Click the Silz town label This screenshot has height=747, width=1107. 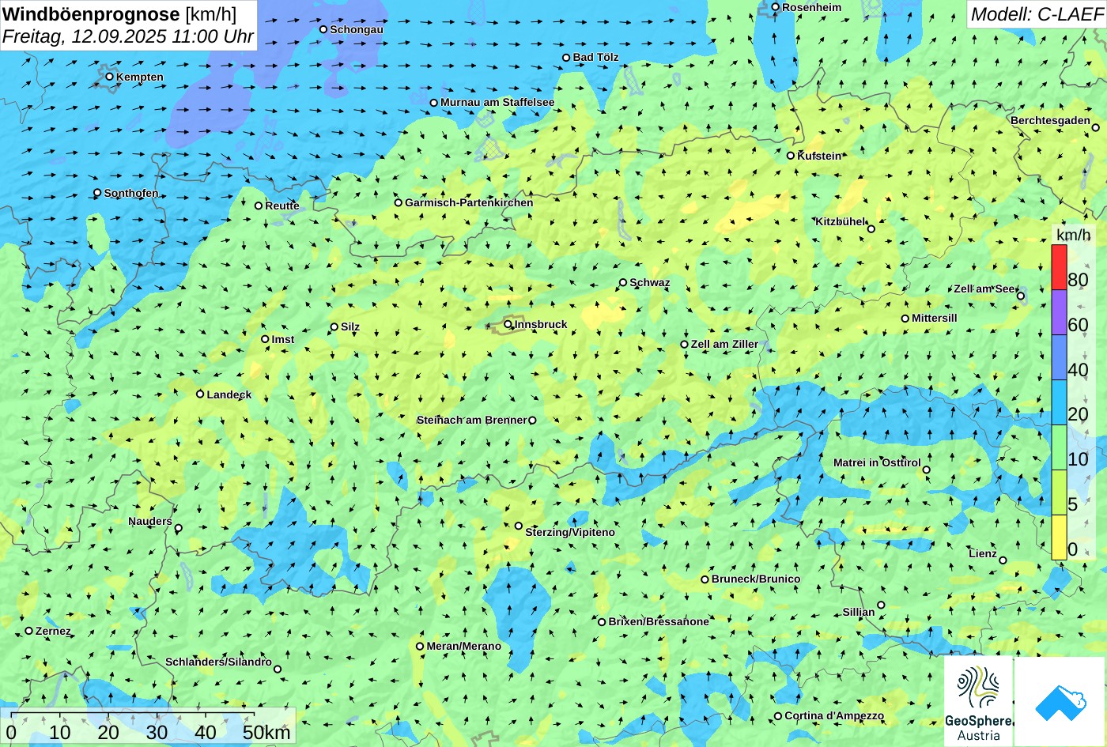click(350, 326)
